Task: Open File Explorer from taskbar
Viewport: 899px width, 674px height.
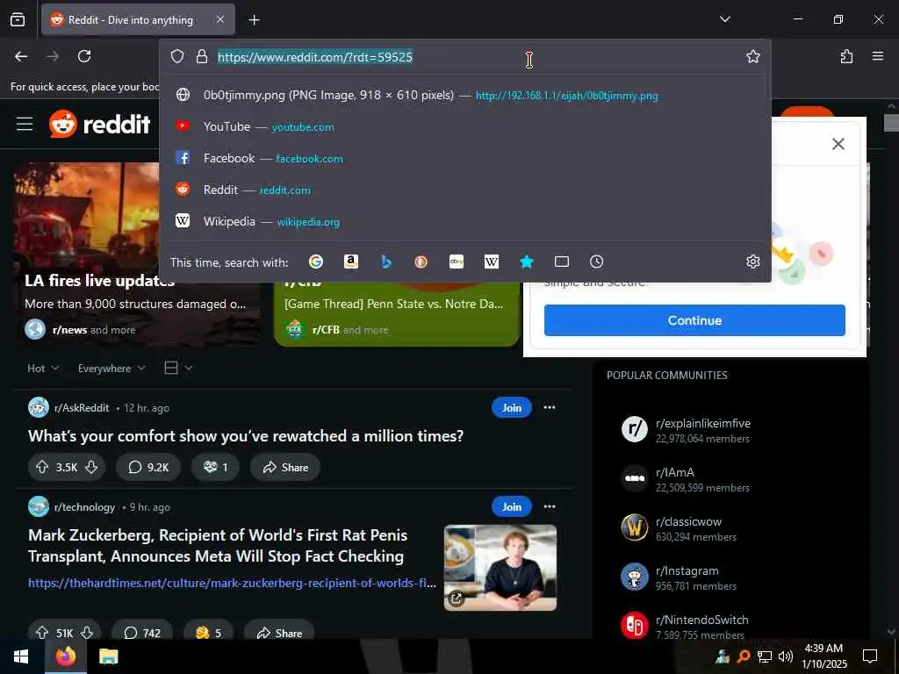Action: point(108,656)
